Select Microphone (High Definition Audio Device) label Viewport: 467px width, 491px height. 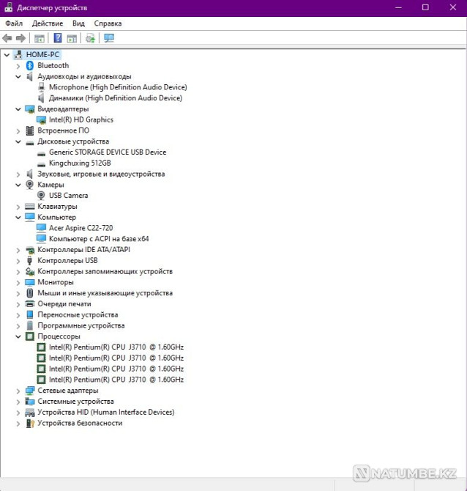(x=118, y=87)
